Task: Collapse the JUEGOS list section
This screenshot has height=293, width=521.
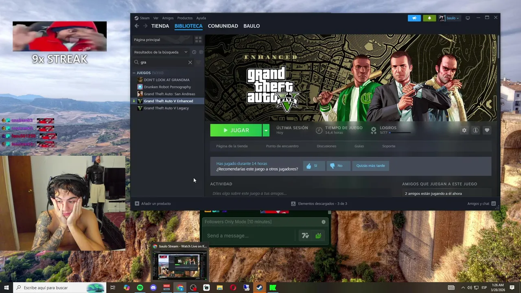Action: point(134,73)
